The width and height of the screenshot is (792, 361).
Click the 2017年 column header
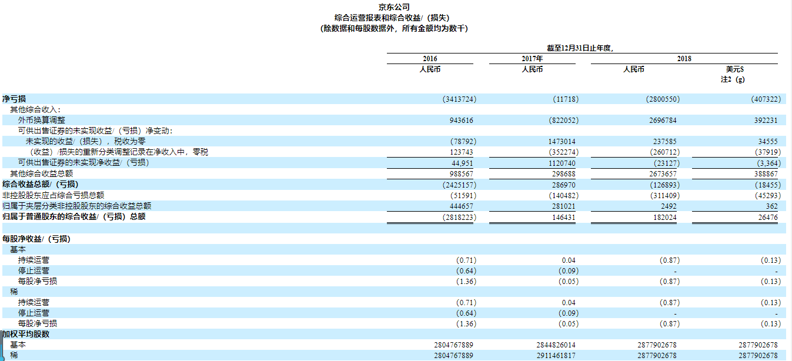tap(532, 59)
